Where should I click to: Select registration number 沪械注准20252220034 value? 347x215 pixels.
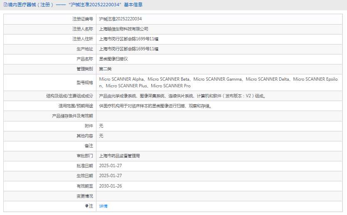(x=121, y=19)
